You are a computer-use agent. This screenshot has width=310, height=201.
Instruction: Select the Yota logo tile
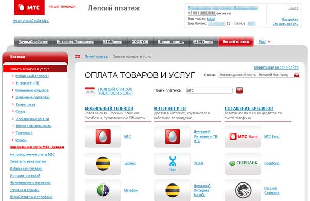click(173, 163)
